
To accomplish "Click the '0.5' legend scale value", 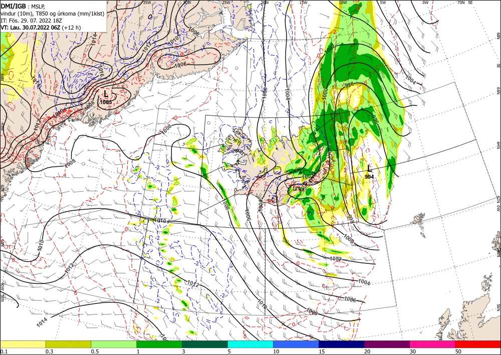I will click(x=94, y=351).
